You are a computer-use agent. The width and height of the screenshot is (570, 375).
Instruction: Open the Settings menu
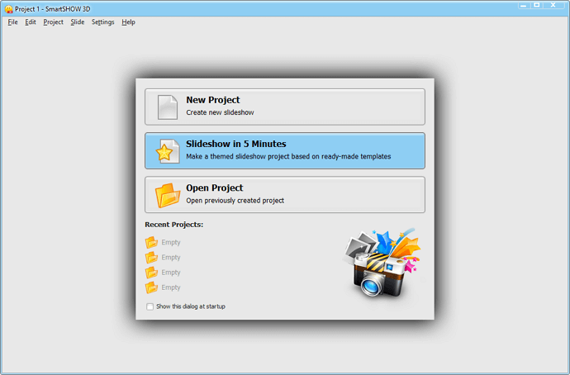pyautogui.click(x=103, y=22)
